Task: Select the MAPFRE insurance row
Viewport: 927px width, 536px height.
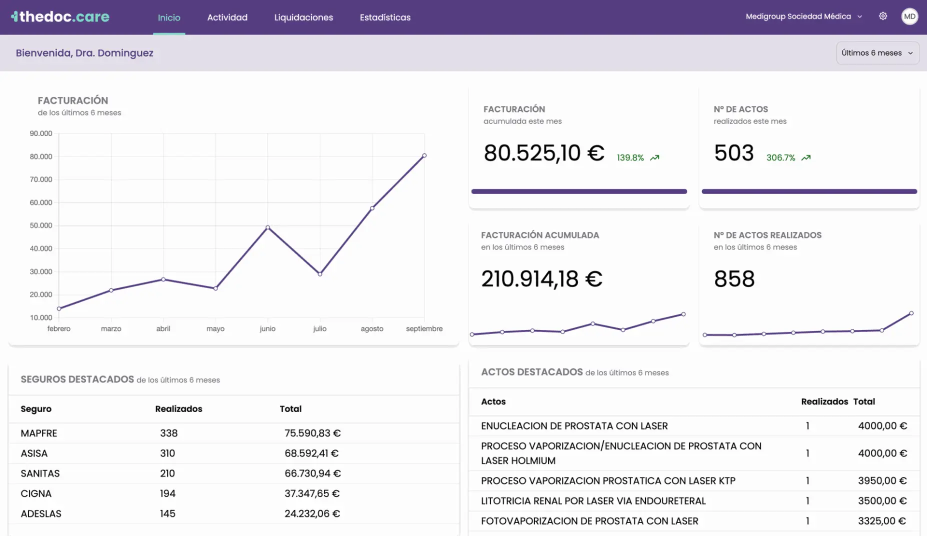Action: click(233, 433)
